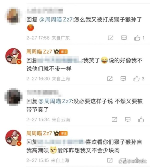View 周周喵Zz7 avatar on 16:30 comment
This screenshot has width=150, height=167.
[13, 56]
